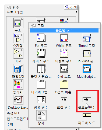Select the 로컬 변수 icon

[64, 100]
